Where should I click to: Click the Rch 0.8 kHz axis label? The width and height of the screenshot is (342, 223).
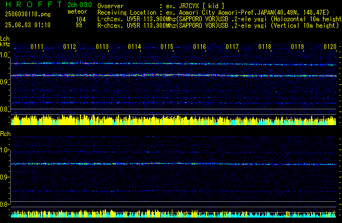point(4,204)
